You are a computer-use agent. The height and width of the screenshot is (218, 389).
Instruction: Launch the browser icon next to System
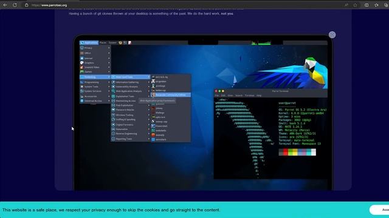(x=120, y=43)
